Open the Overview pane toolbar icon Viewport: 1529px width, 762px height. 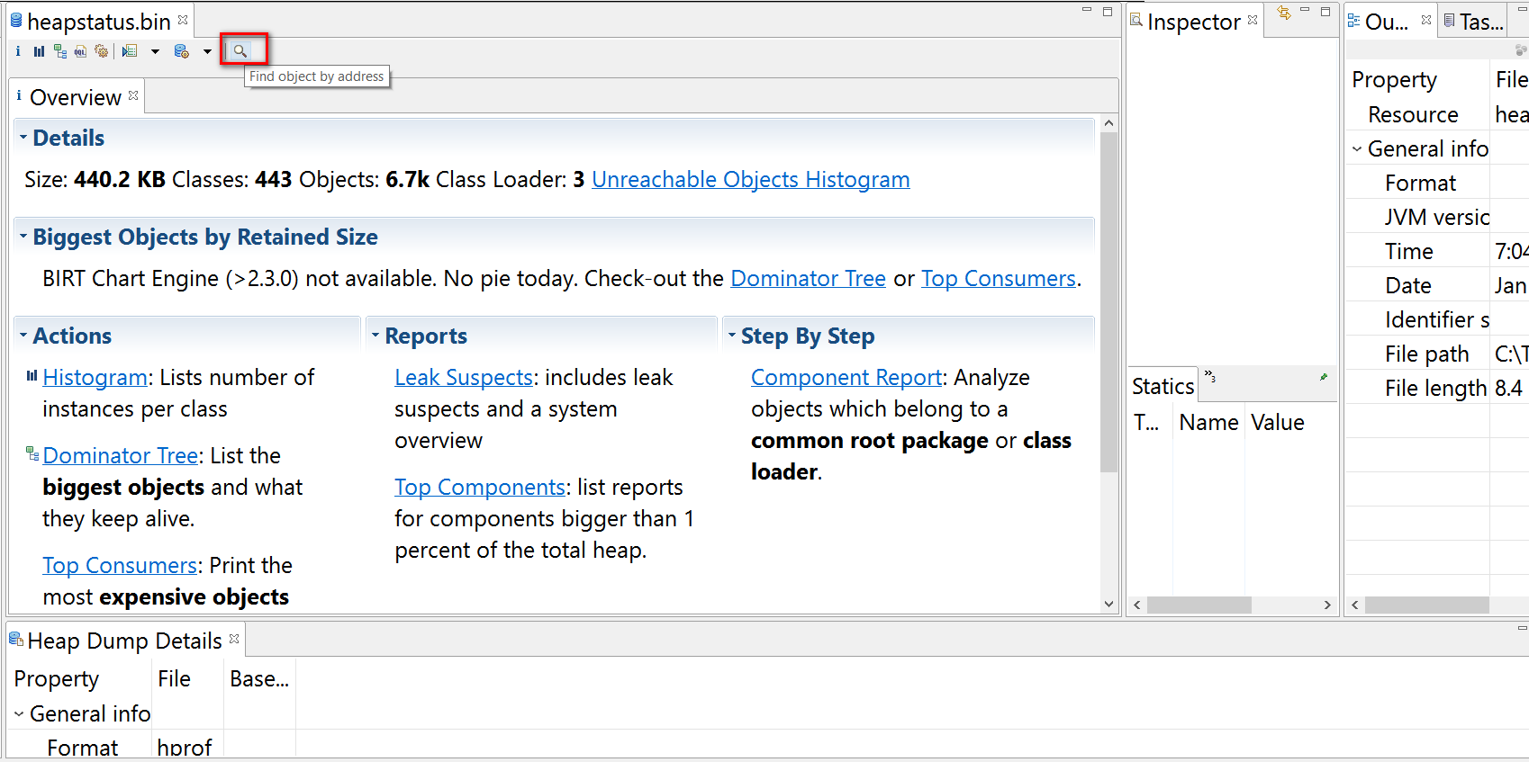18,51
